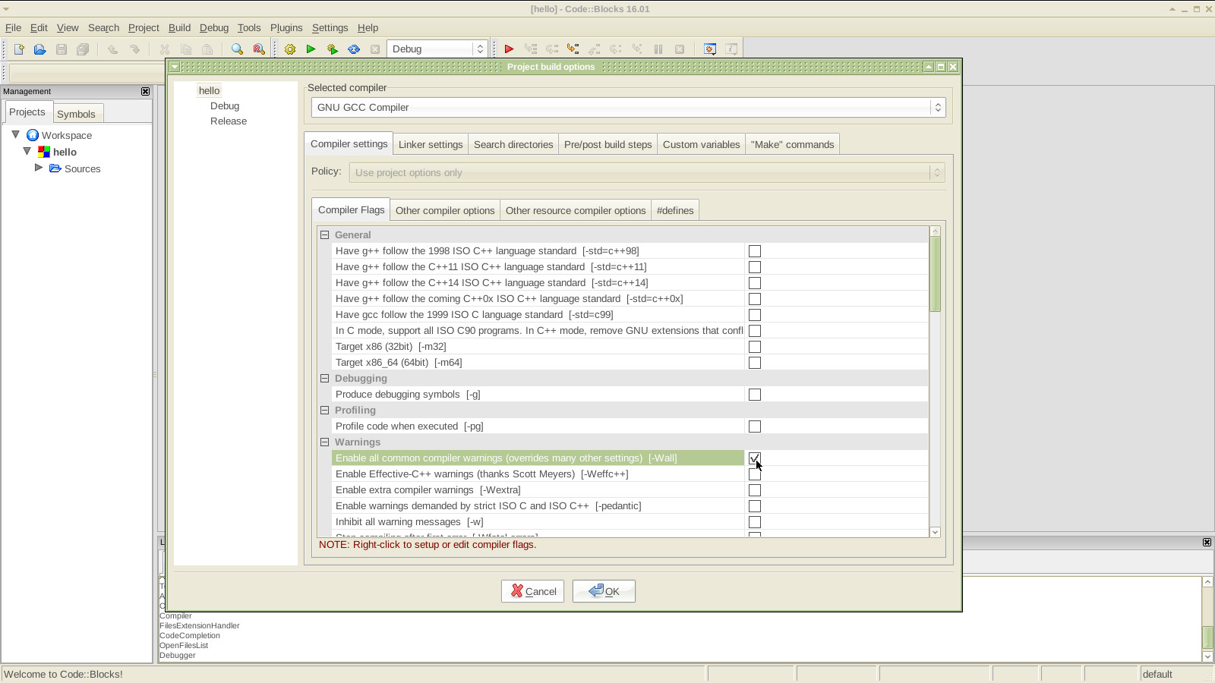Screen dimensions: 1215x683
Task: Uncheck the -Wall warnings checkbox
Action: [x=755, y=458]
